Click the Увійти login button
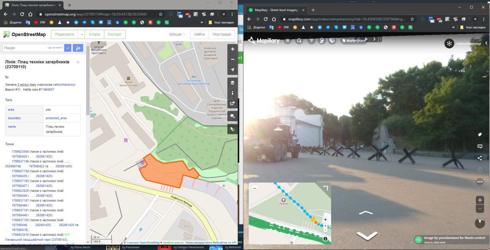 (199, 34)
